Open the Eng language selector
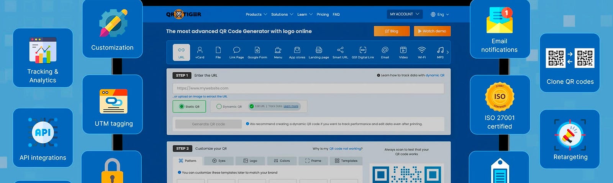 tap(440, 14)
